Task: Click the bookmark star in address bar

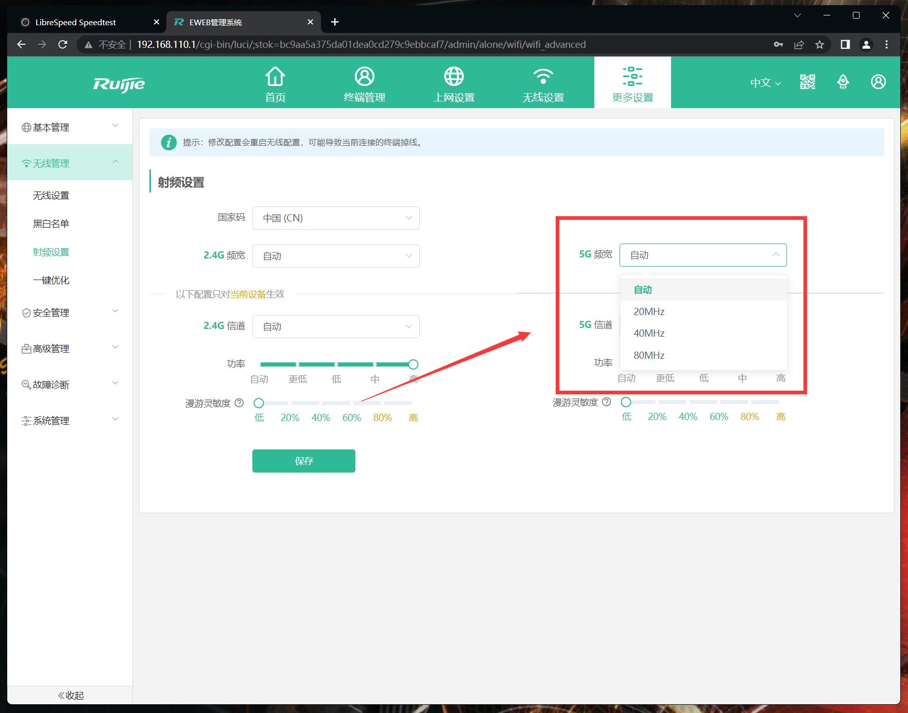Action: (x=819, y=44)
